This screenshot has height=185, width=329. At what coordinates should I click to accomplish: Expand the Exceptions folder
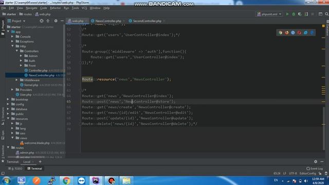click(x=12, y=41)
